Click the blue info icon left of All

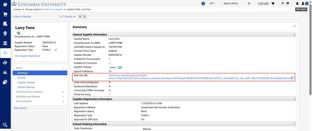[x=203, y=4]
